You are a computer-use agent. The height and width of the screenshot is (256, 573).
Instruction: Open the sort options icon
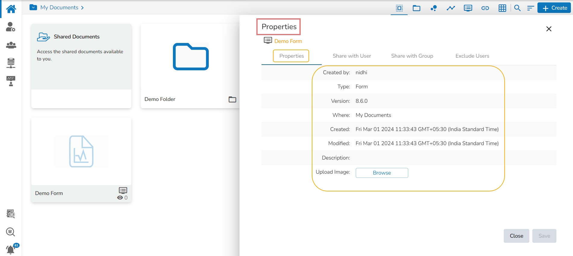pos(531,8)
